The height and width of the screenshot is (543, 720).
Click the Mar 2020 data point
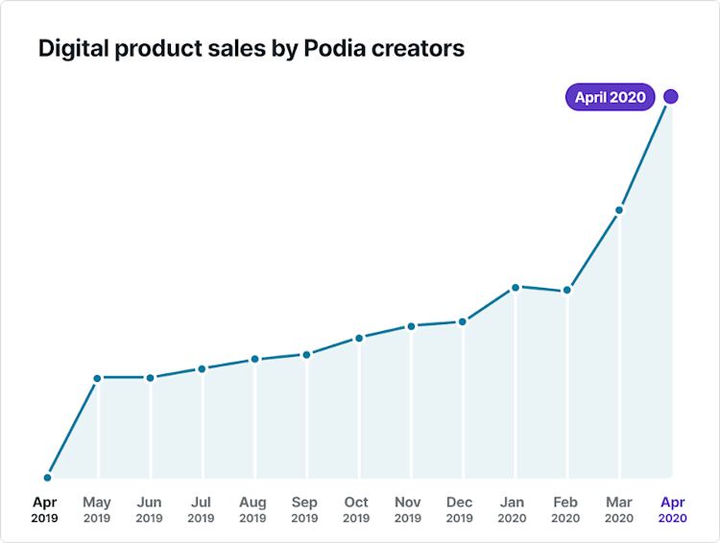click(x=619, y=210)
